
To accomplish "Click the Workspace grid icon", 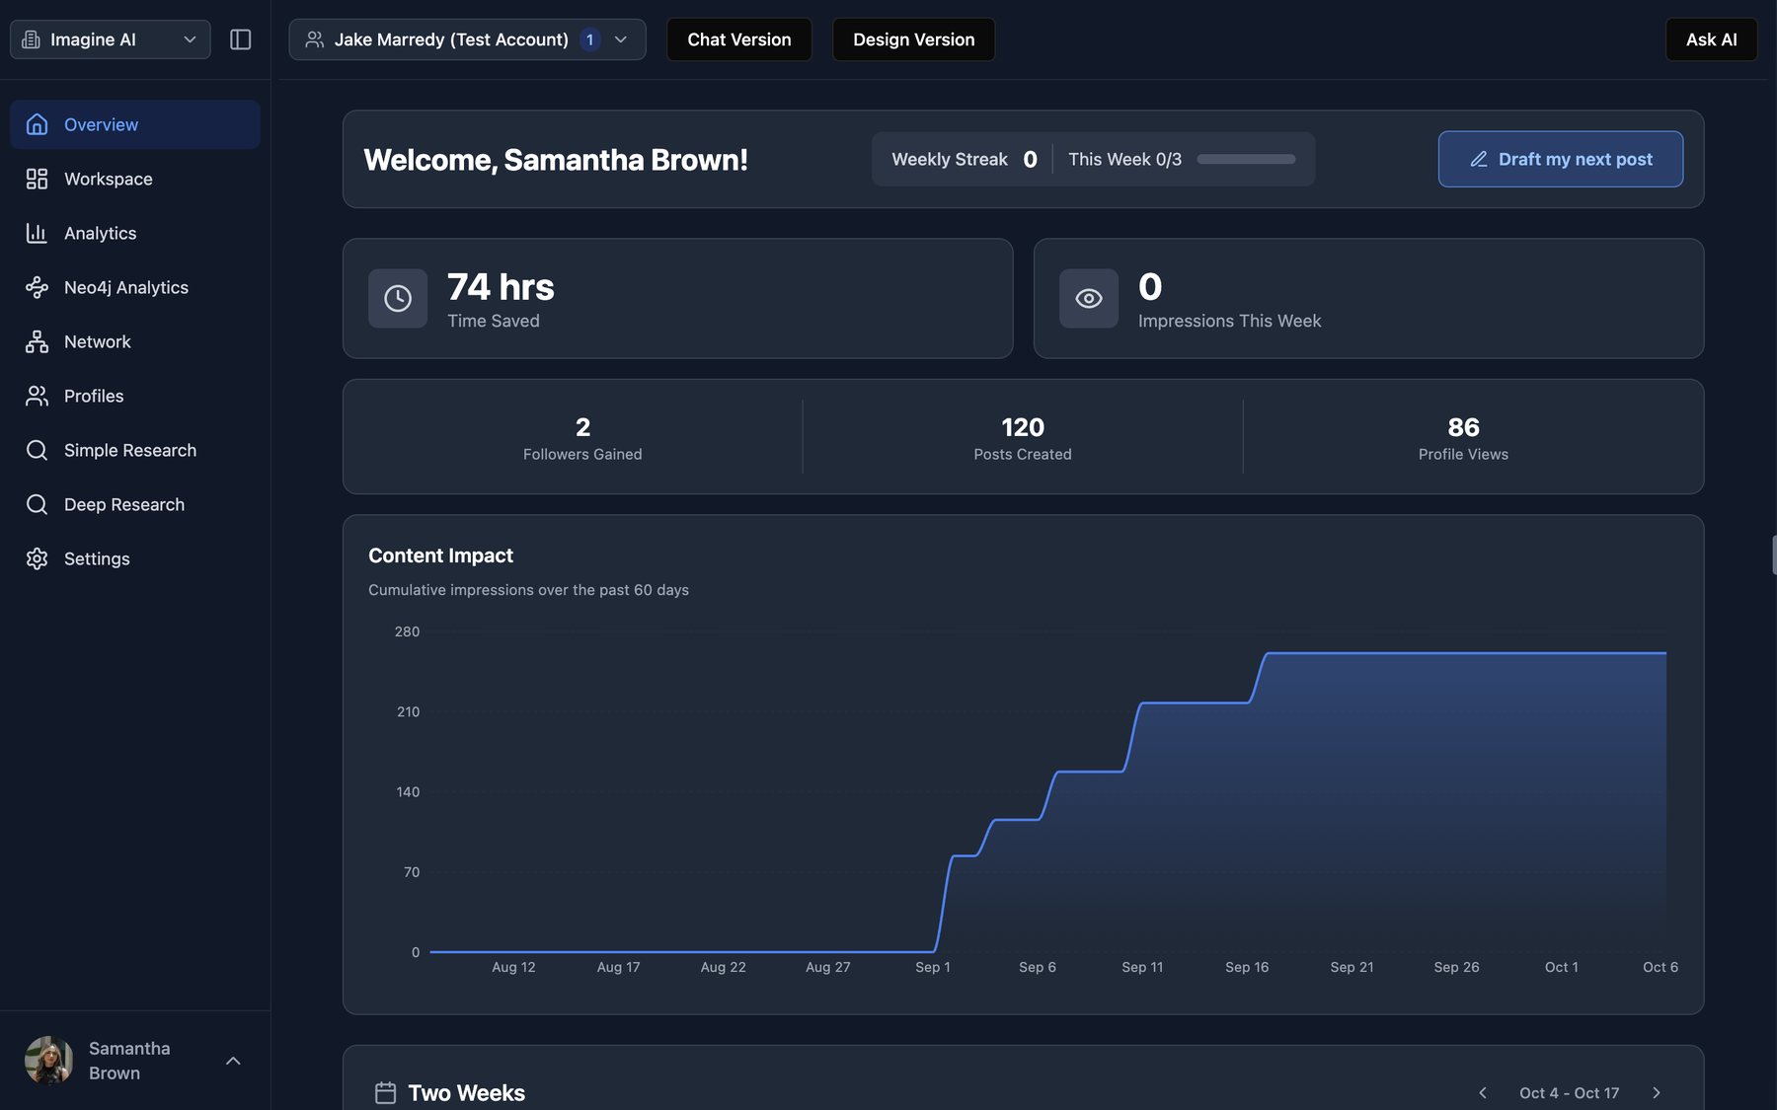I will (37, 179).
